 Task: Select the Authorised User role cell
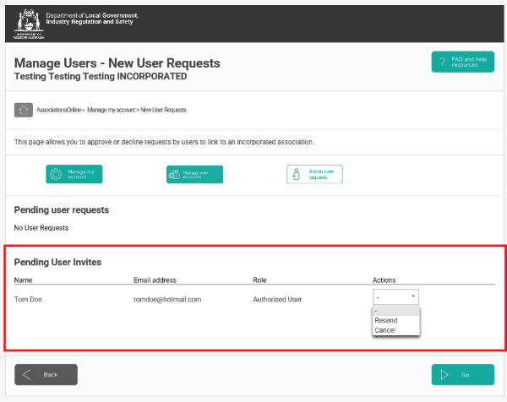277,300
